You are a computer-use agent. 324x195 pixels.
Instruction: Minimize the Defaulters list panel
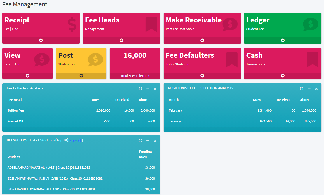pos(148,141)
